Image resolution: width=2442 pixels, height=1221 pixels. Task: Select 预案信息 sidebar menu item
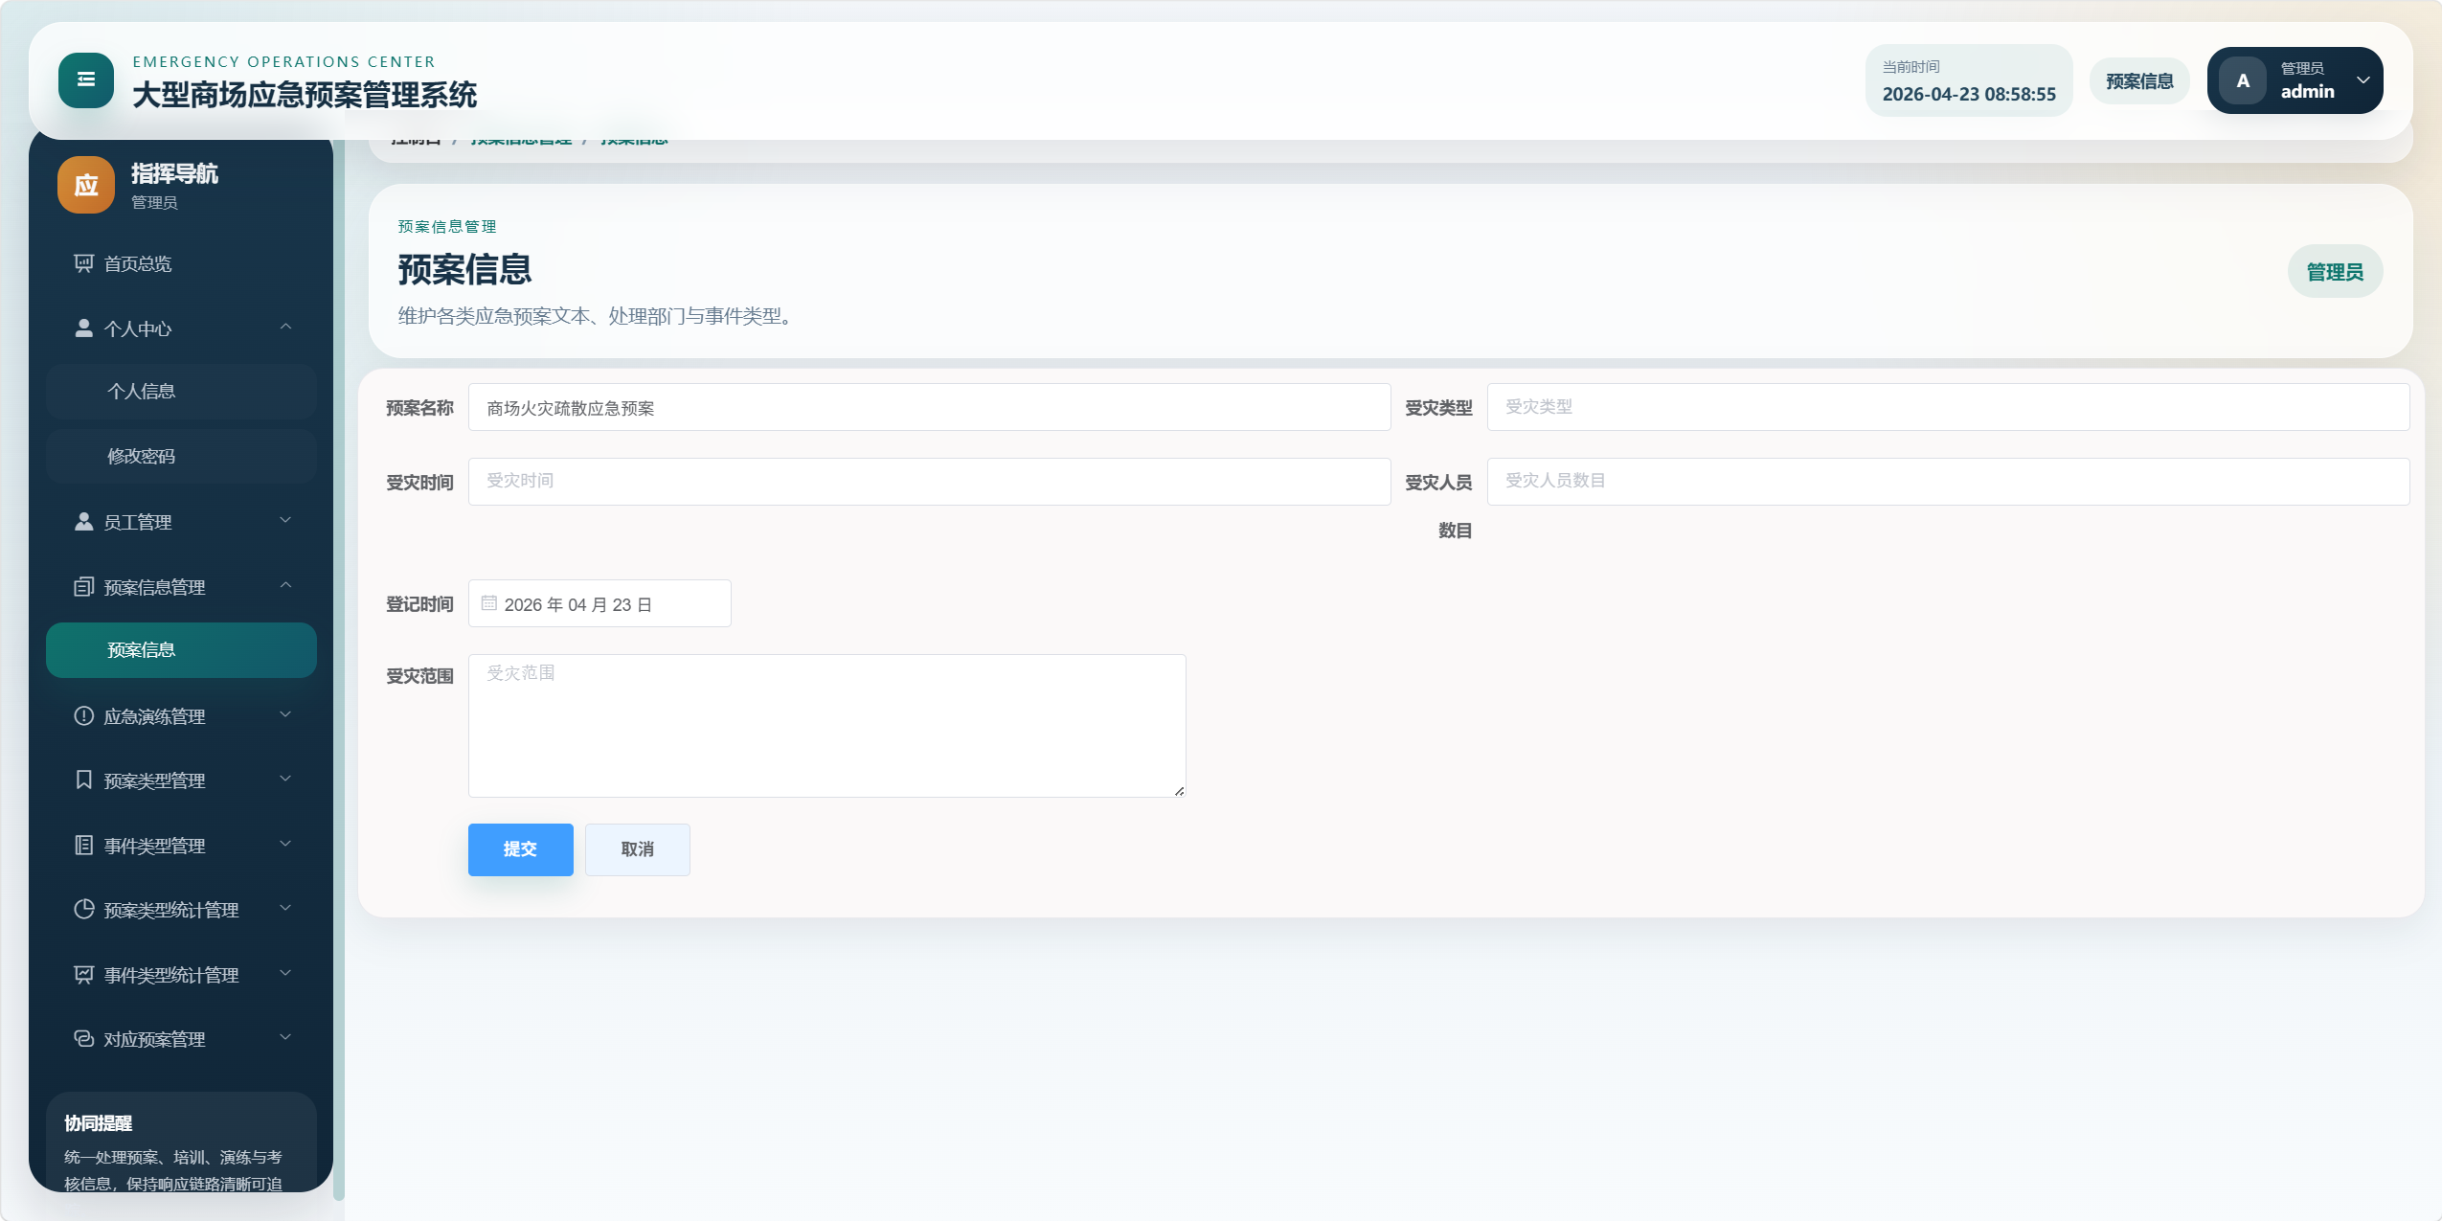tap(181, 650)
